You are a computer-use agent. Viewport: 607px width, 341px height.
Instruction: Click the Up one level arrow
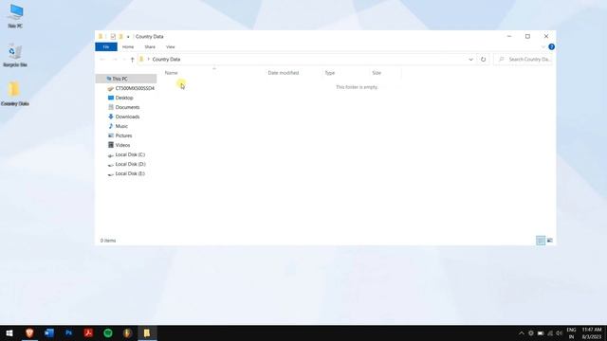[x=133, y=60]
